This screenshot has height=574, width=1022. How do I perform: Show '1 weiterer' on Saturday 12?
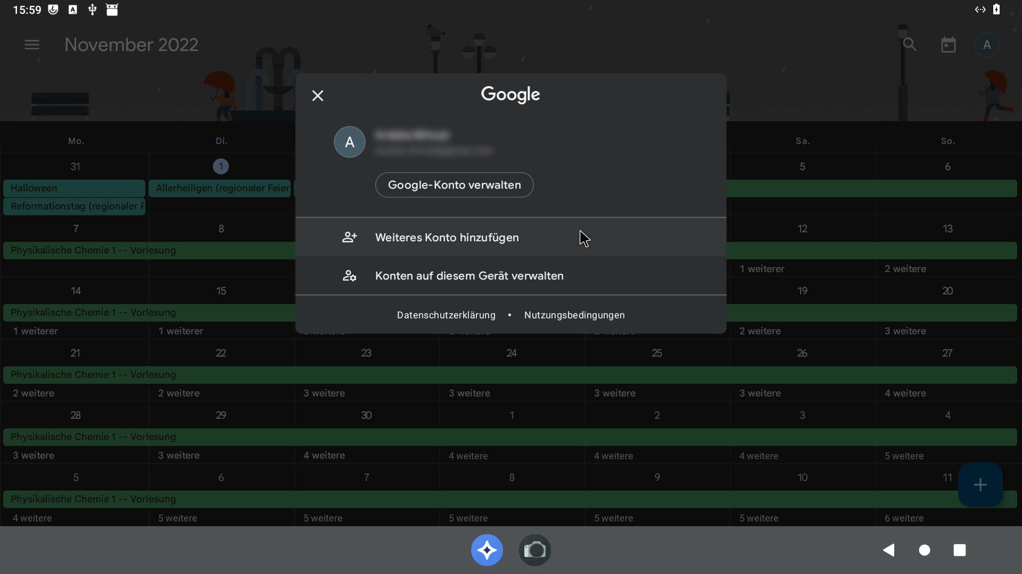pos(762,269)
